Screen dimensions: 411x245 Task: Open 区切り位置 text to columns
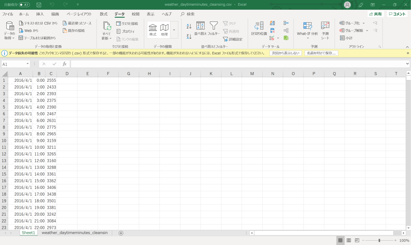259,28
